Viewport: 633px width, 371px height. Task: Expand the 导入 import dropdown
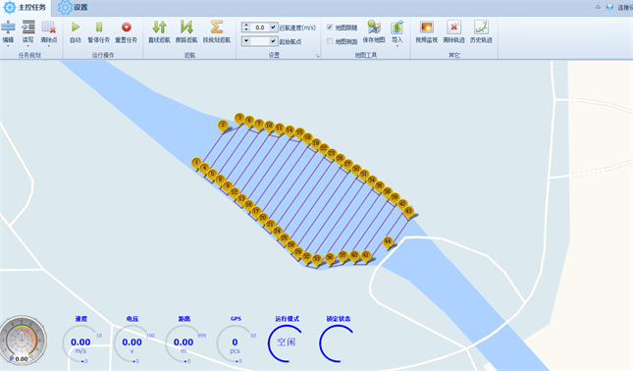click(396, 46)
